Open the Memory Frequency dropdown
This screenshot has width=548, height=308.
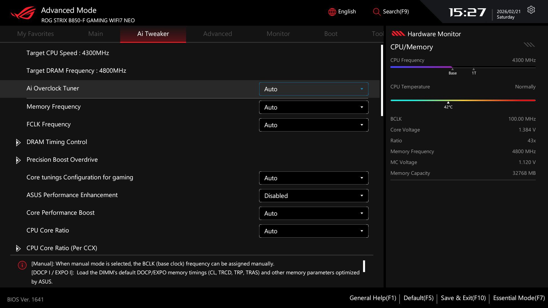[x=314, y=107]
